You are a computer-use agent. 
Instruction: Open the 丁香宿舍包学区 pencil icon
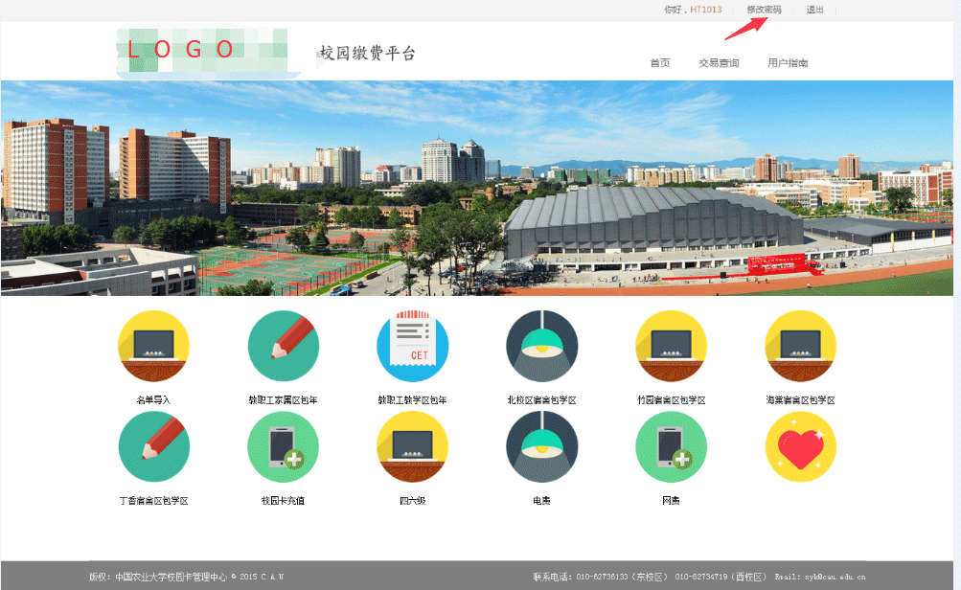tap(154, 446)
